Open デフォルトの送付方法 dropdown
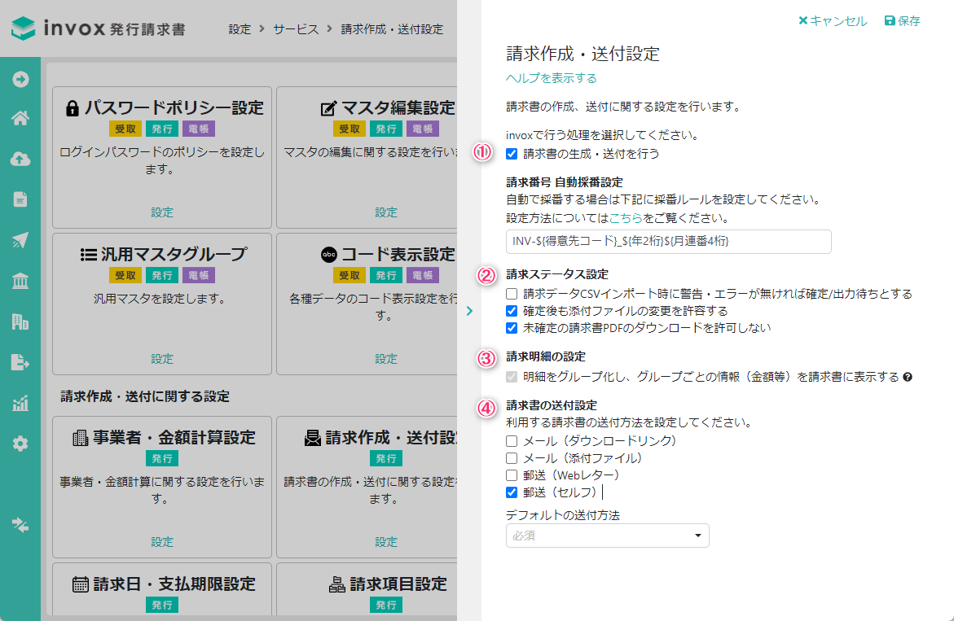This screenshot has height=621, width=954. tap(607, 536)
